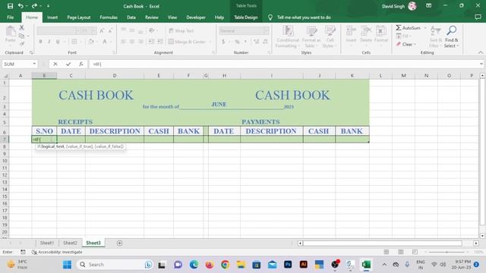Viewport: 486px width, 273px height.
Task: Expand the formula bar chevron
Action: click(481, 64)
